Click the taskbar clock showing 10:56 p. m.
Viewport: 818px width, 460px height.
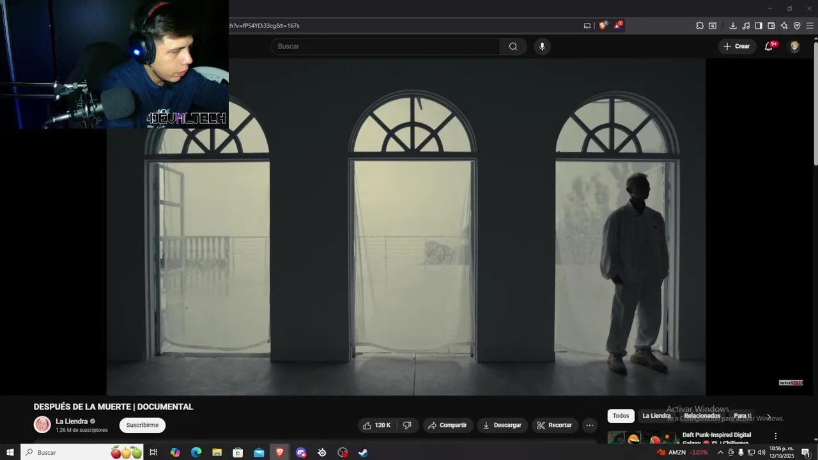point(782,452)
